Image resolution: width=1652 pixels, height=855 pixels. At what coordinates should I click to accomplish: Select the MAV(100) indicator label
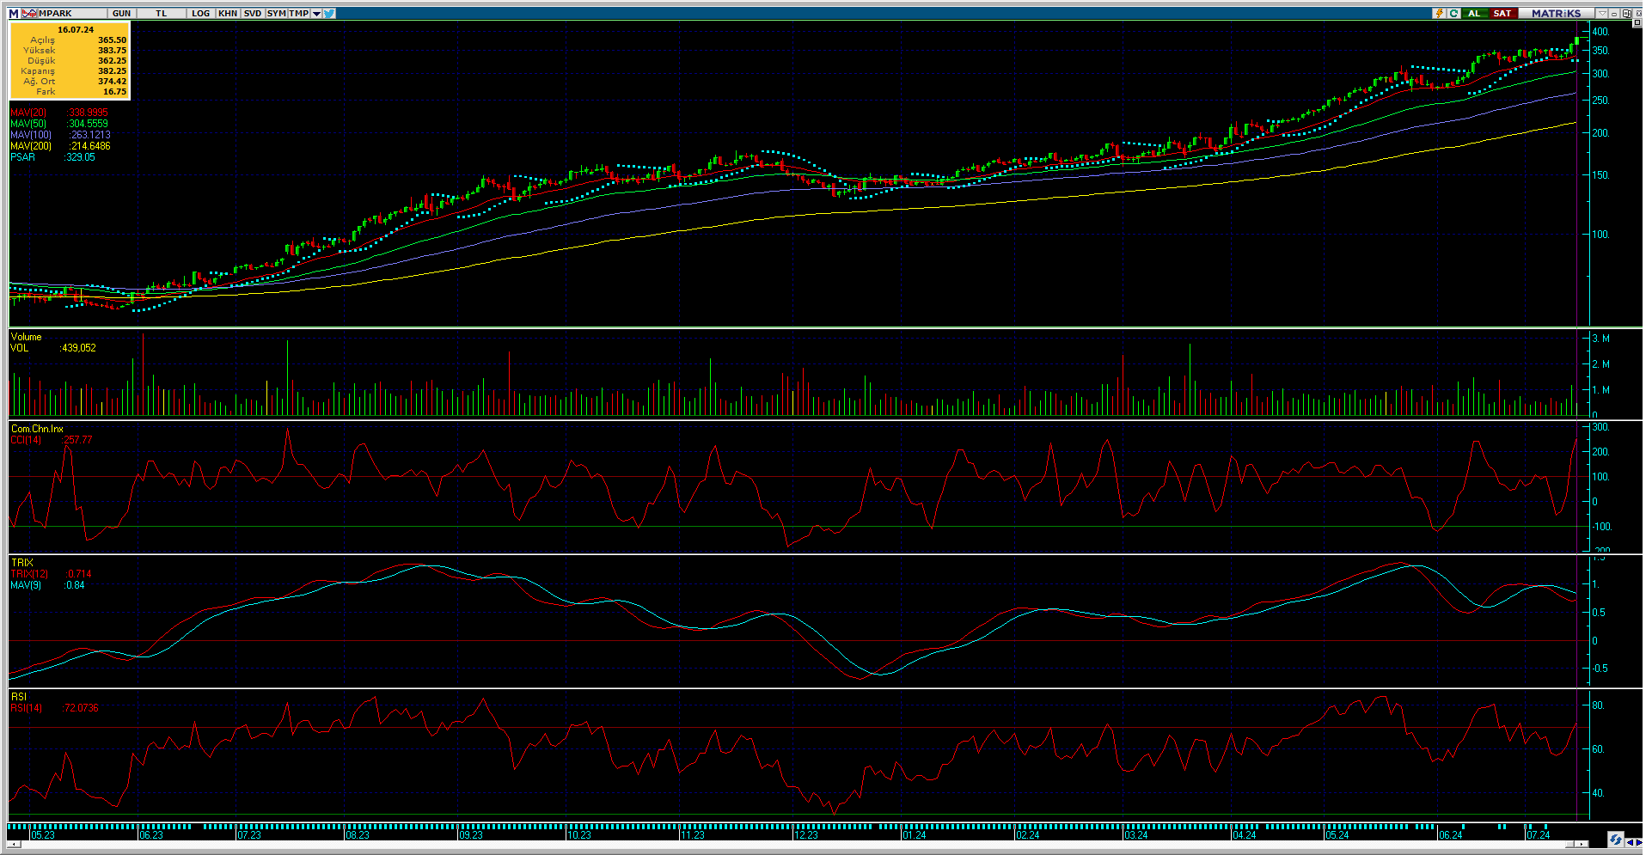[32, 135]
